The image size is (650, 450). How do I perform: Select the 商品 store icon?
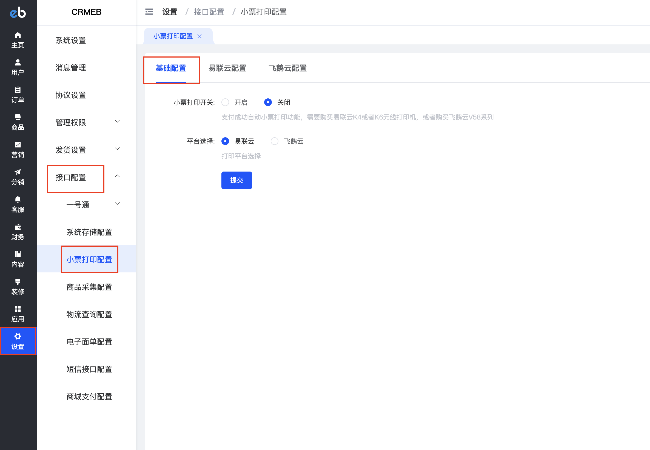[x=18, y=117]
